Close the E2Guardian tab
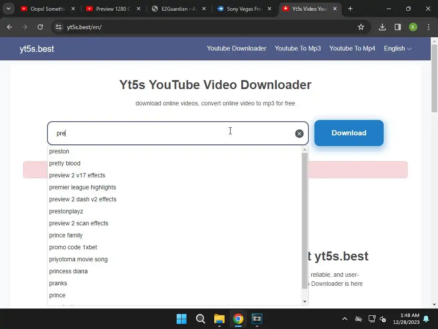The height and width of the screenshot is (329, 438). point(204,9)
